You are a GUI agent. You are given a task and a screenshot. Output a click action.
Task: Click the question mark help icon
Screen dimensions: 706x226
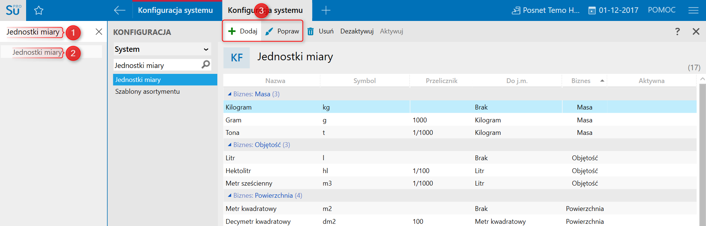[x=677, y=32]
